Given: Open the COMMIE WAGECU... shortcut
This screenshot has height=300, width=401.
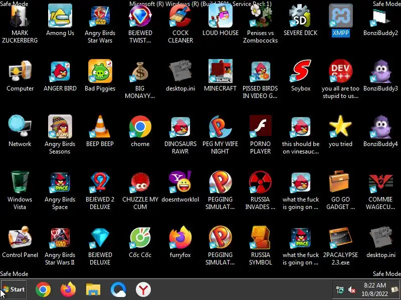Looking at the screenshot, I should tap(380, 182).
